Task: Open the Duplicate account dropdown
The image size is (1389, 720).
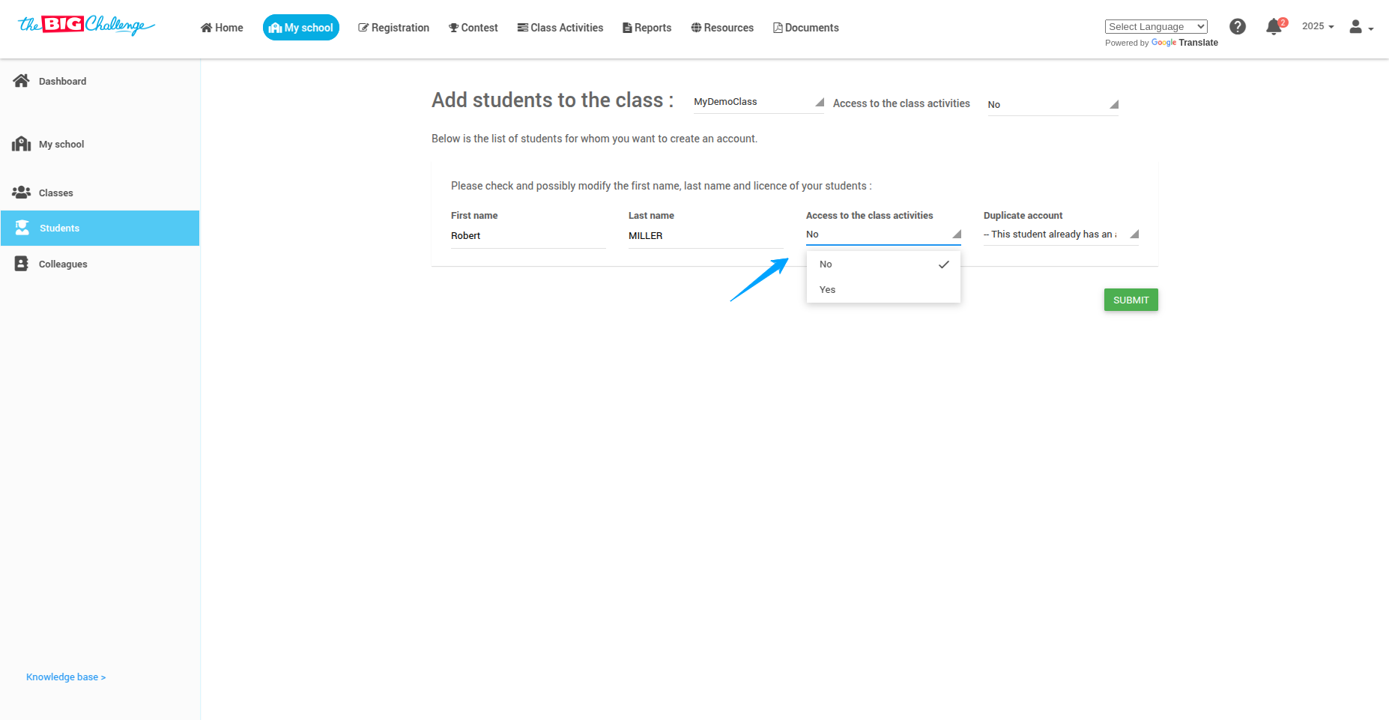Action: [1061, 235]
